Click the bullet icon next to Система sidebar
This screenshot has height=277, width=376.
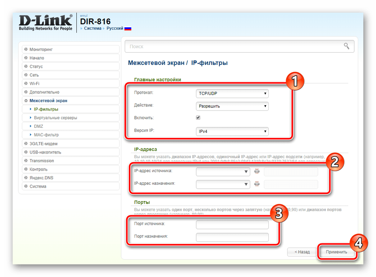[26, 186]
